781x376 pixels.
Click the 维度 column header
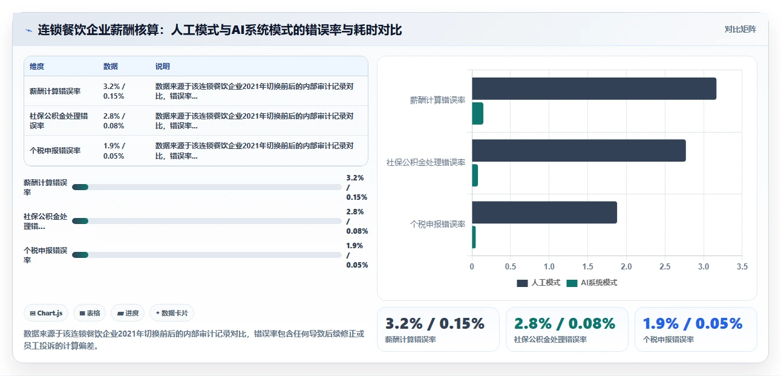[37, 67]
